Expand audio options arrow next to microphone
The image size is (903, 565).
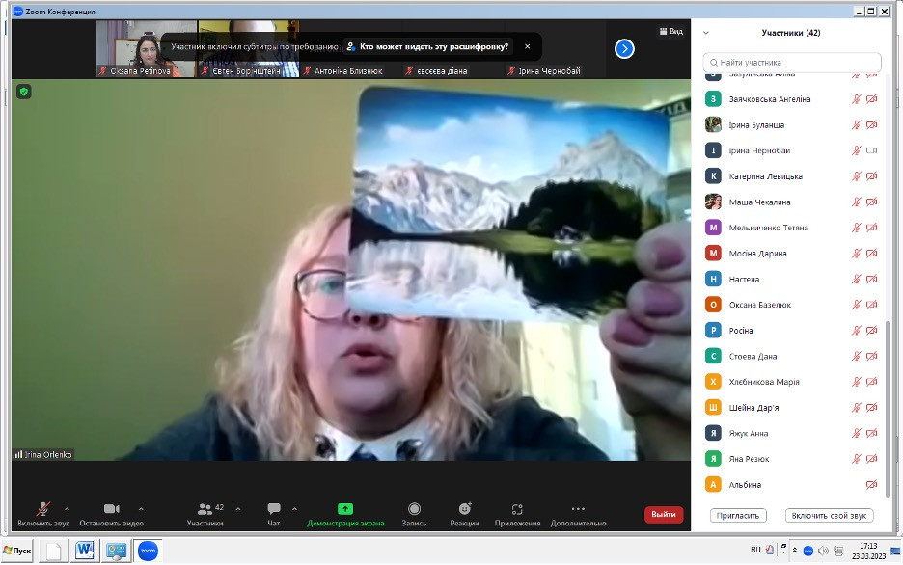(x=67, y=509)
